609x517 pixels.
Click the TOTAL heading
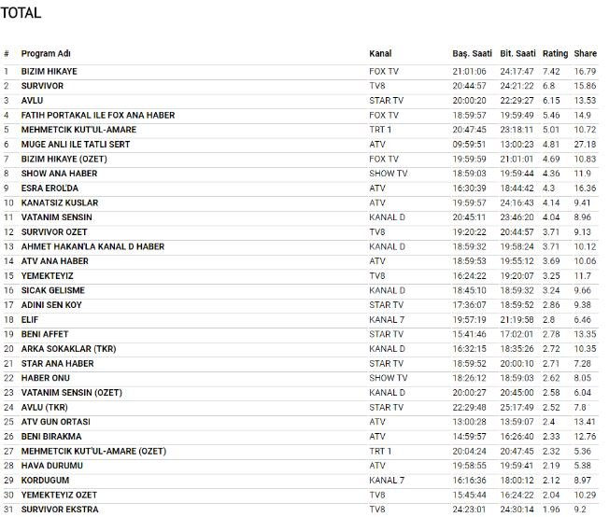click(x=21, y=13)
